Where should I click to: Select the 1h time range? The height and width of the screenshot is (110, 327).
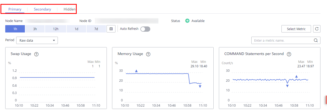15,29
